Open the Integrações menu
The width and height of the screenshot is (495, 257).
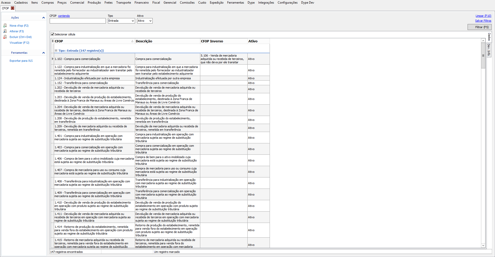coord(266,3)
